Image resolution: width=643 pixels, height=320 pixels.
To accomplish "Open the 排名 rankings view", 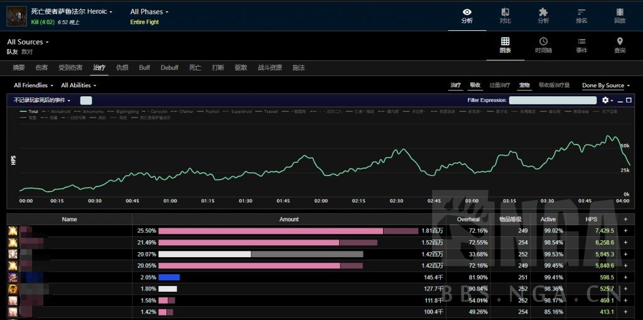I will [x=581, y=16].
